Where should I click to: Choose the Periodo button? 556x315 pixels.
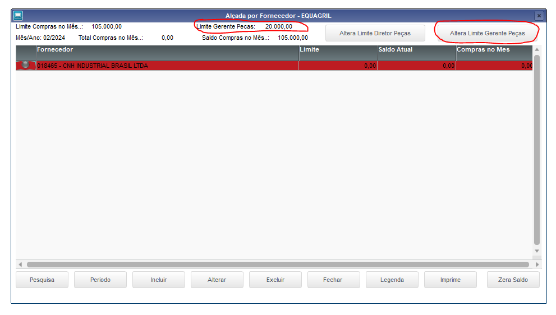pos(100,280)
